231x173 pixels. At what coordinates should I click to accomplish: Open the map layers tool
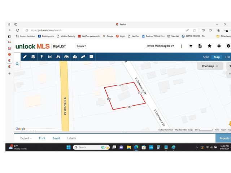pos(33,57)
